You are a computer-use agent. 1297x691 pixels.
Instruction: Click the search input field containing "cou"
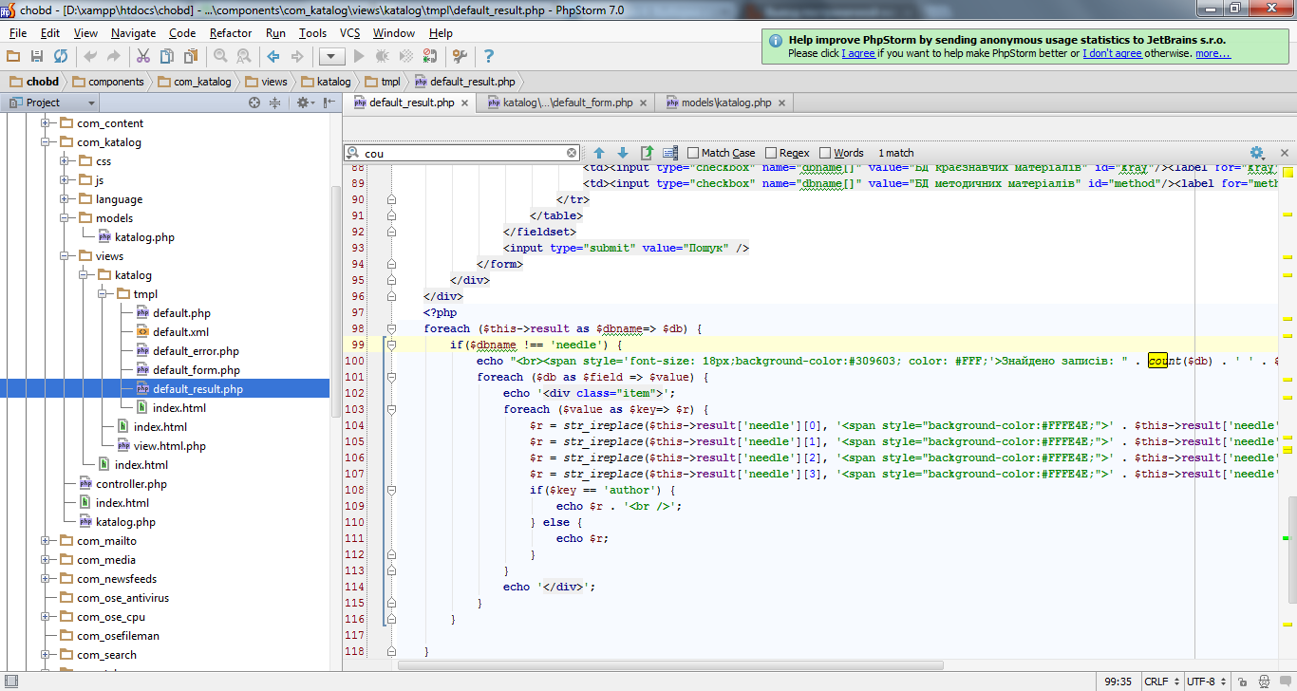(463, 153)
